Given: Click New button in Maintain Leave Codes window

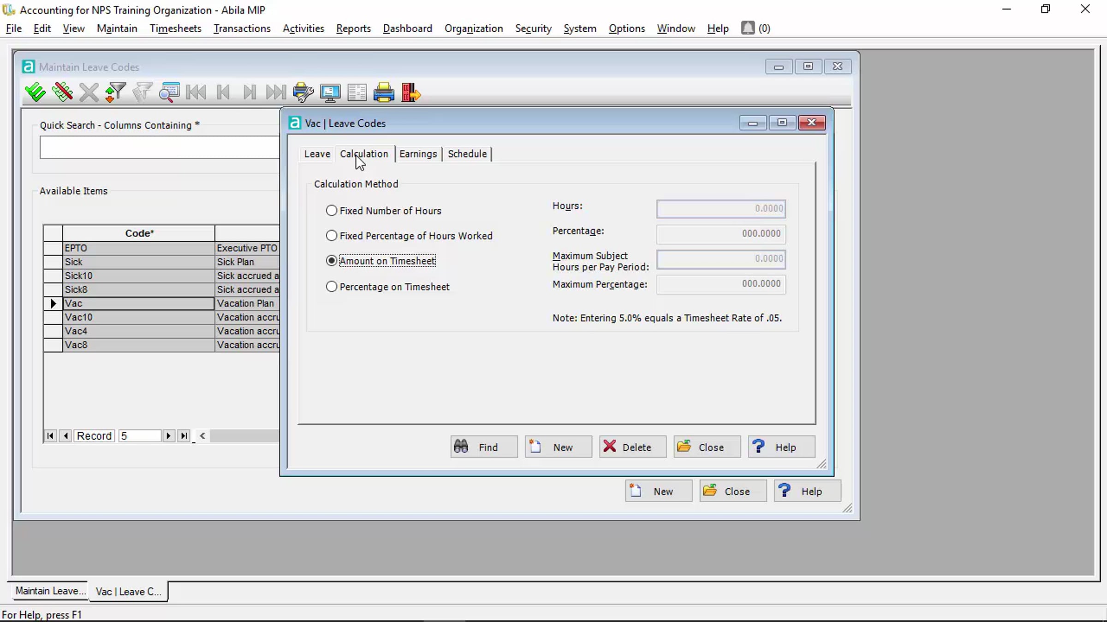Looking at the screenshot, I should click(x=659, y=491).
